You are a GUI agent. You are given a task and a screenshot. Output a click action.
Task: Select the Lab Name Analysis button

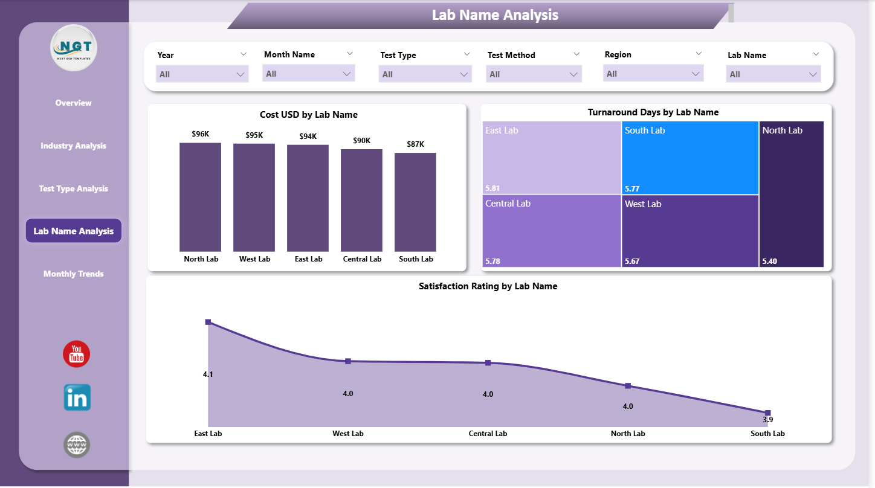pos(74,231)
